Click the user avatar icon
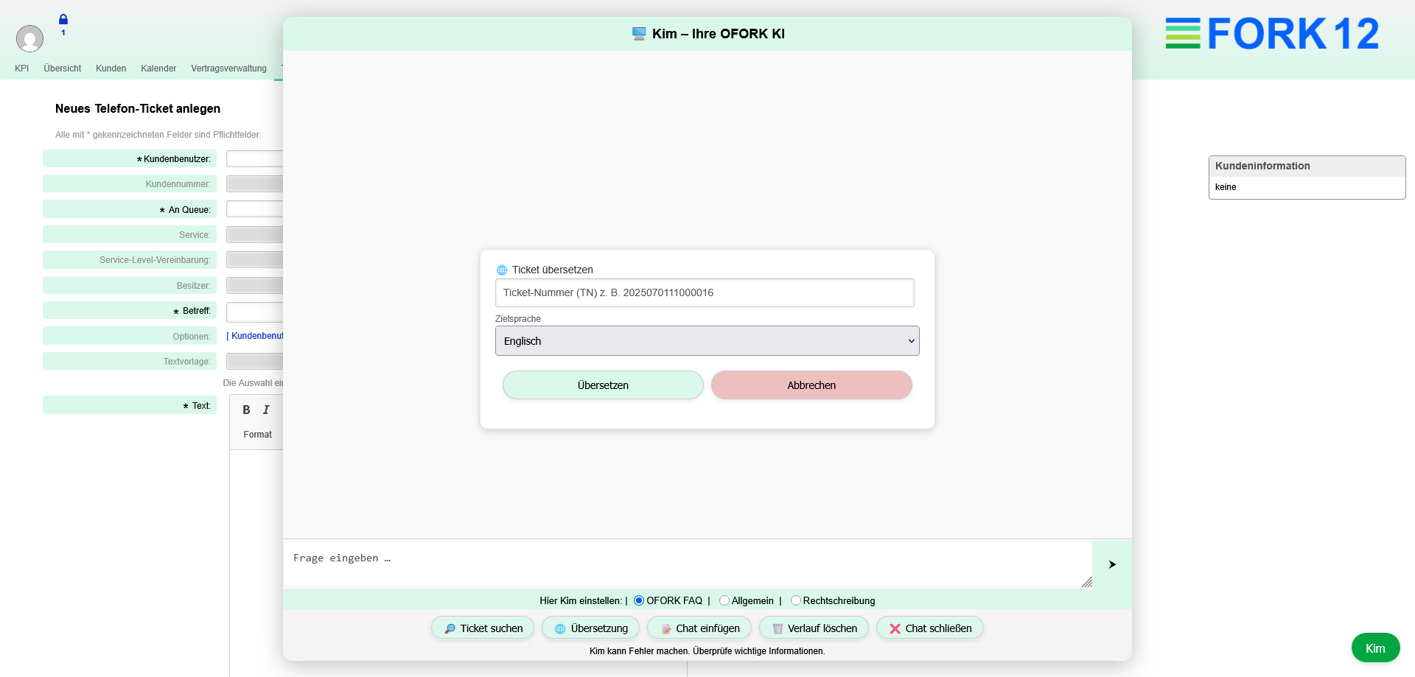 tap(29, 38)
